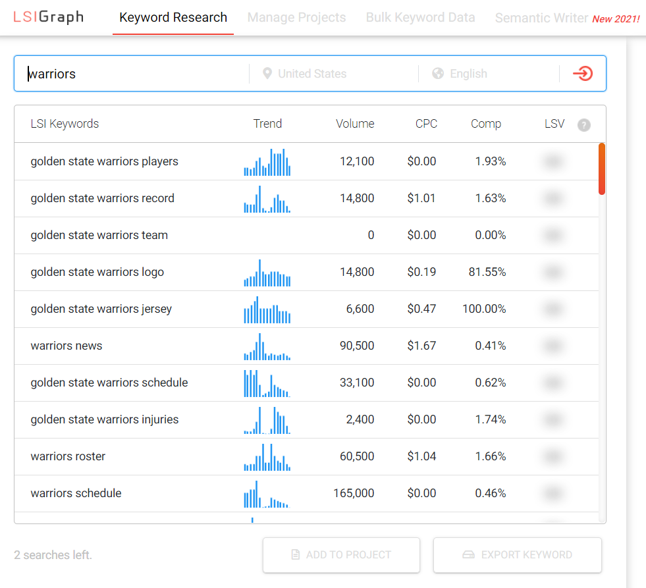Click the LSV column header

coord(554,124)
